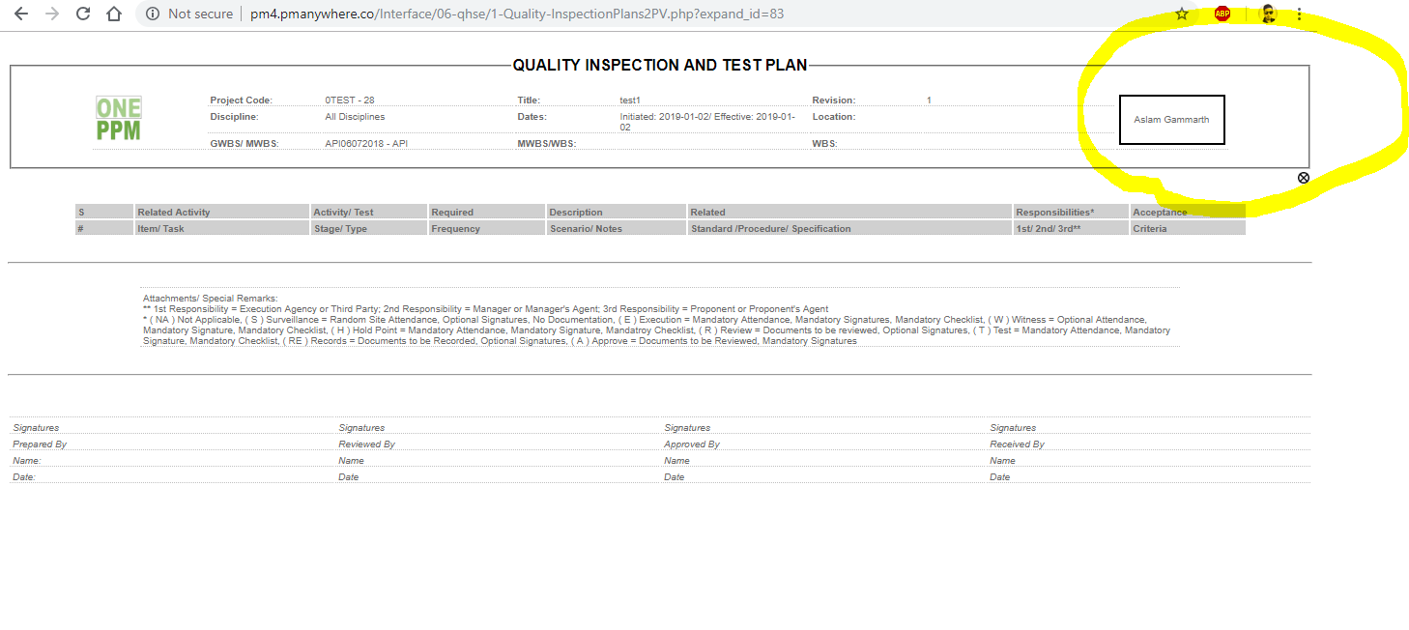
Task: Open site info 'Not secure' icon
Action: [x=152, y=14]
